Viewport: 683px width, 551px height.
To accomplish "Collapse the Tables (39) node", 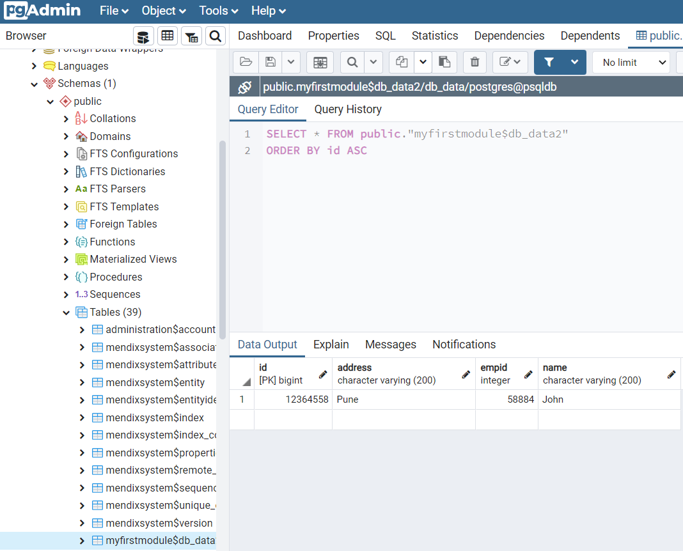I will 67,313.
